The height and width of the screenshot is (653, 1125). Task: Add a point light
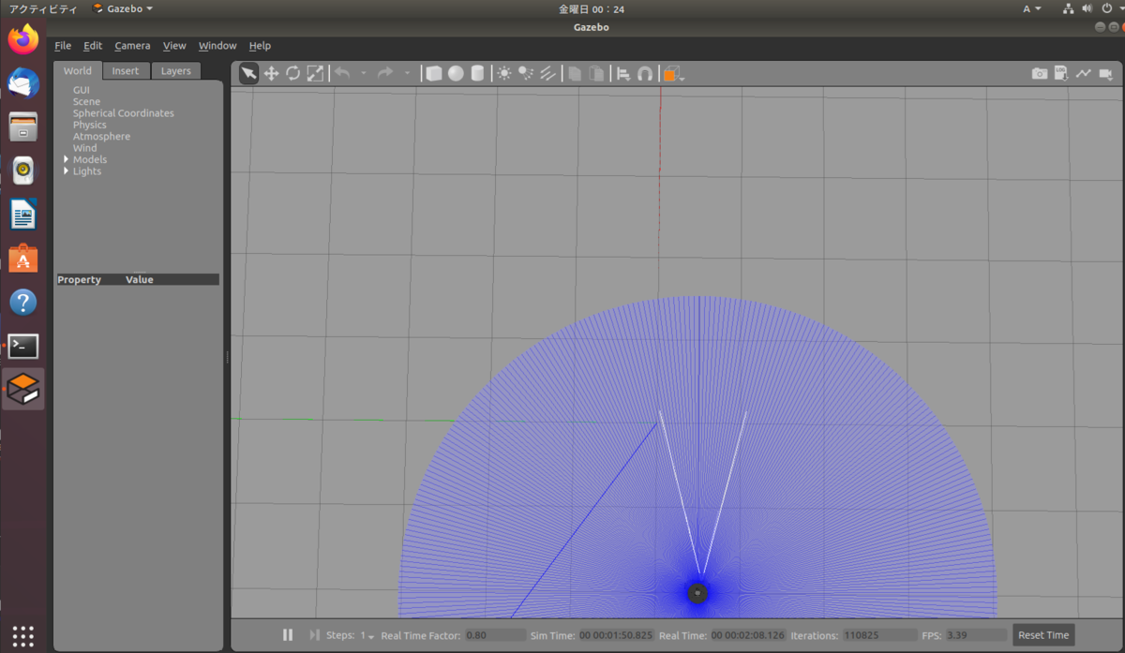(x=504, y=73)
